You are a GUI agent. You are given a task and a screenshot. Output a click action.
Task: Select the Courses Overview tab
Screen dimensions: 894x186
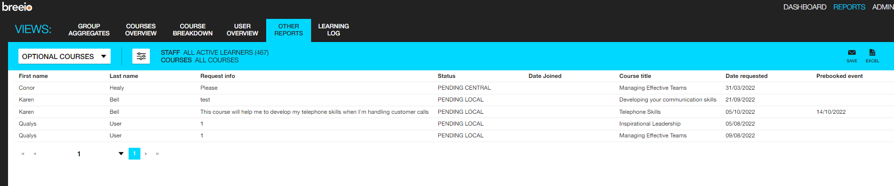(141, 30)
